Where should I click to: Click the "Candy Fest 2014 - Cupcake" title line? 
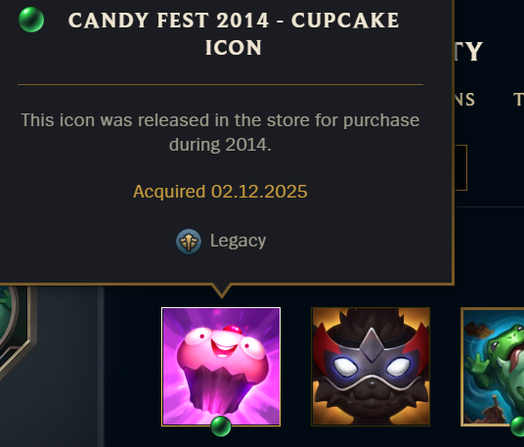coord(234,21)
